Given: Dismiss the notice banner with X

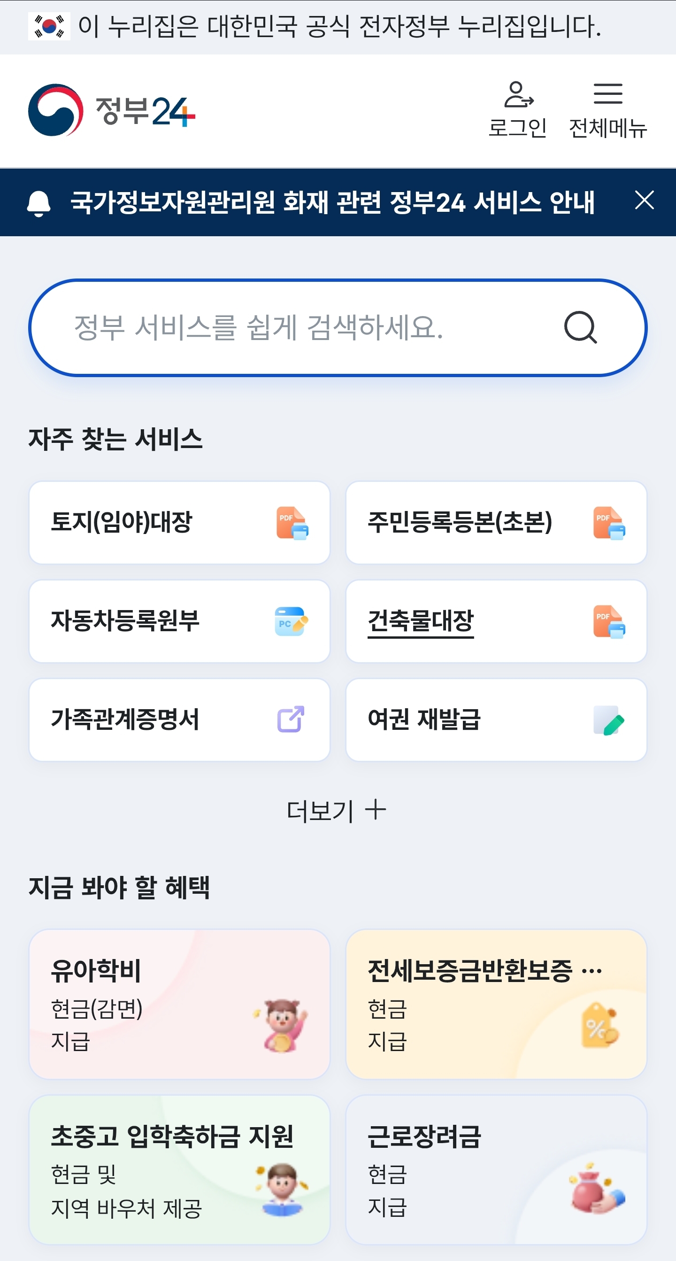Looking at the screenshot, I should 644,201.
